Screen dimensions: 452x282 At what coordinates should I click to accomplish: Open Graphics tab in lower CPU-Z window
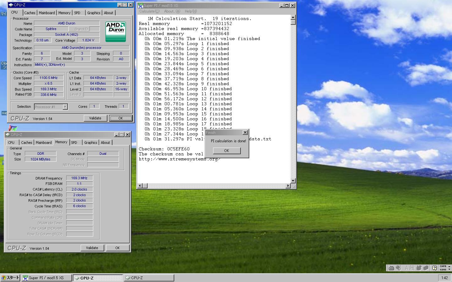[x=91, y=143]
